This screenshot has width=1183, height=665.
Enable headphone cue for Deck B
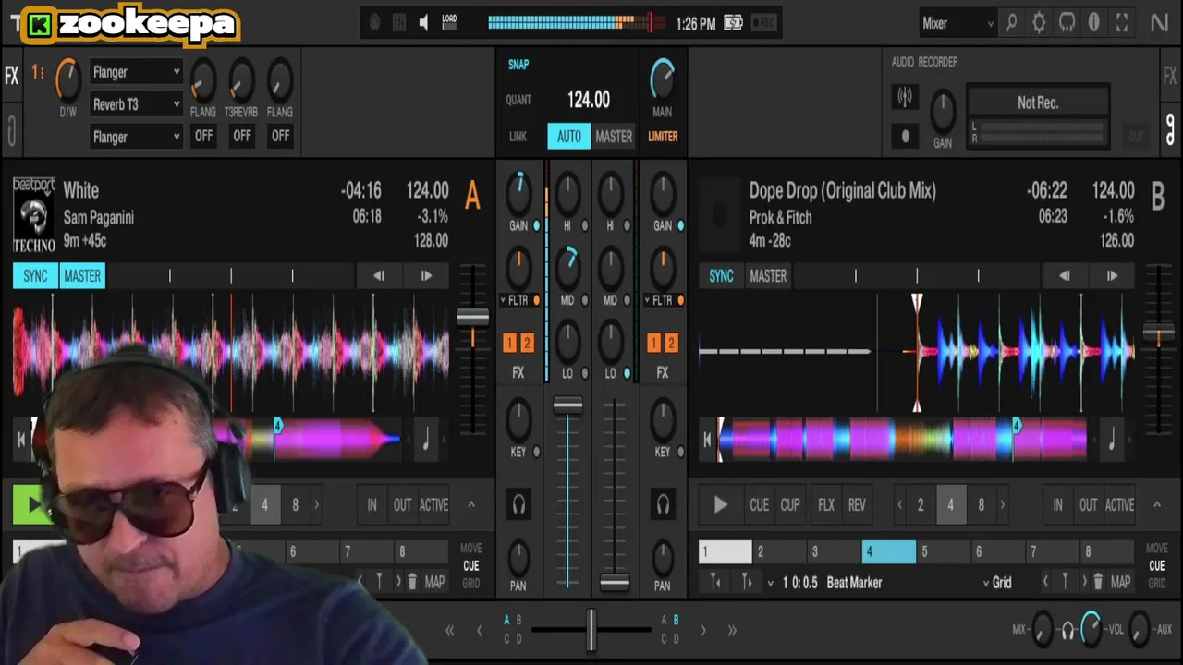663,504
